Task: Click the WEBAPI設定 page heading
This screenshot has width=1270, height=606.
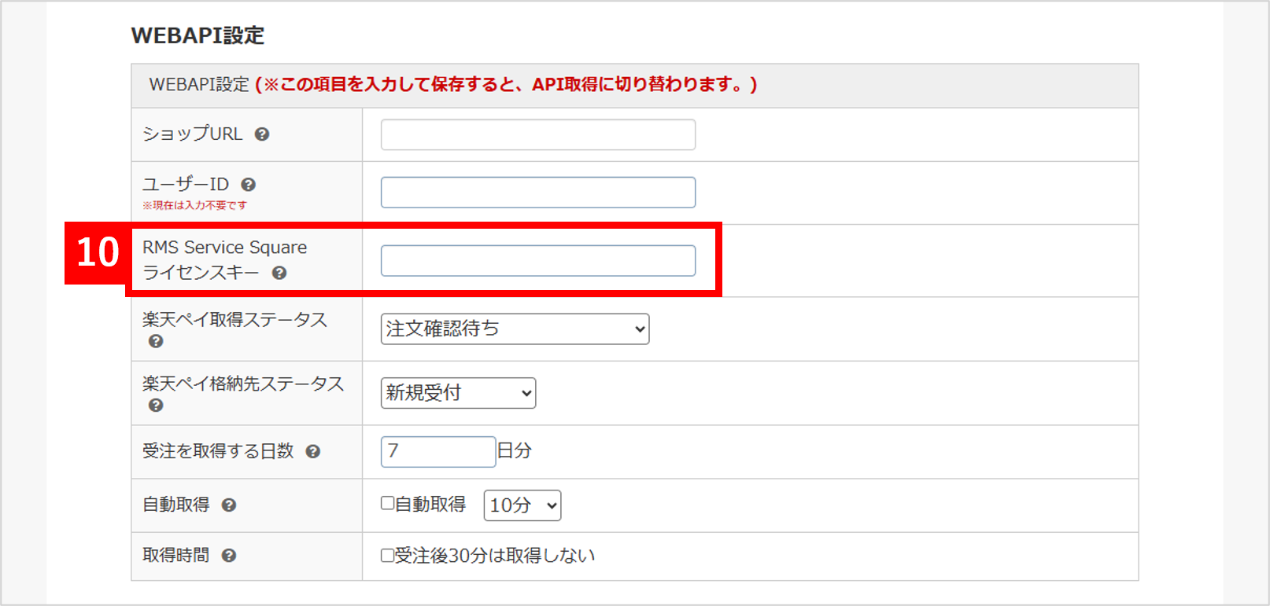Action: click(198, 35)
